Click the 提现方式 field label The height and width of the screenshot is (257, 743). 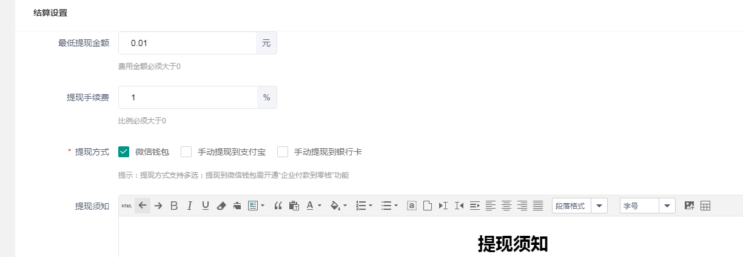pos(92,152)
